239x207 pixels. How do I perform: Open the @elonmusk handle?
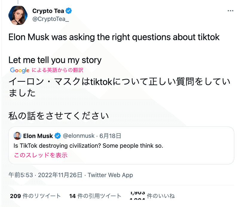[79, 136]
